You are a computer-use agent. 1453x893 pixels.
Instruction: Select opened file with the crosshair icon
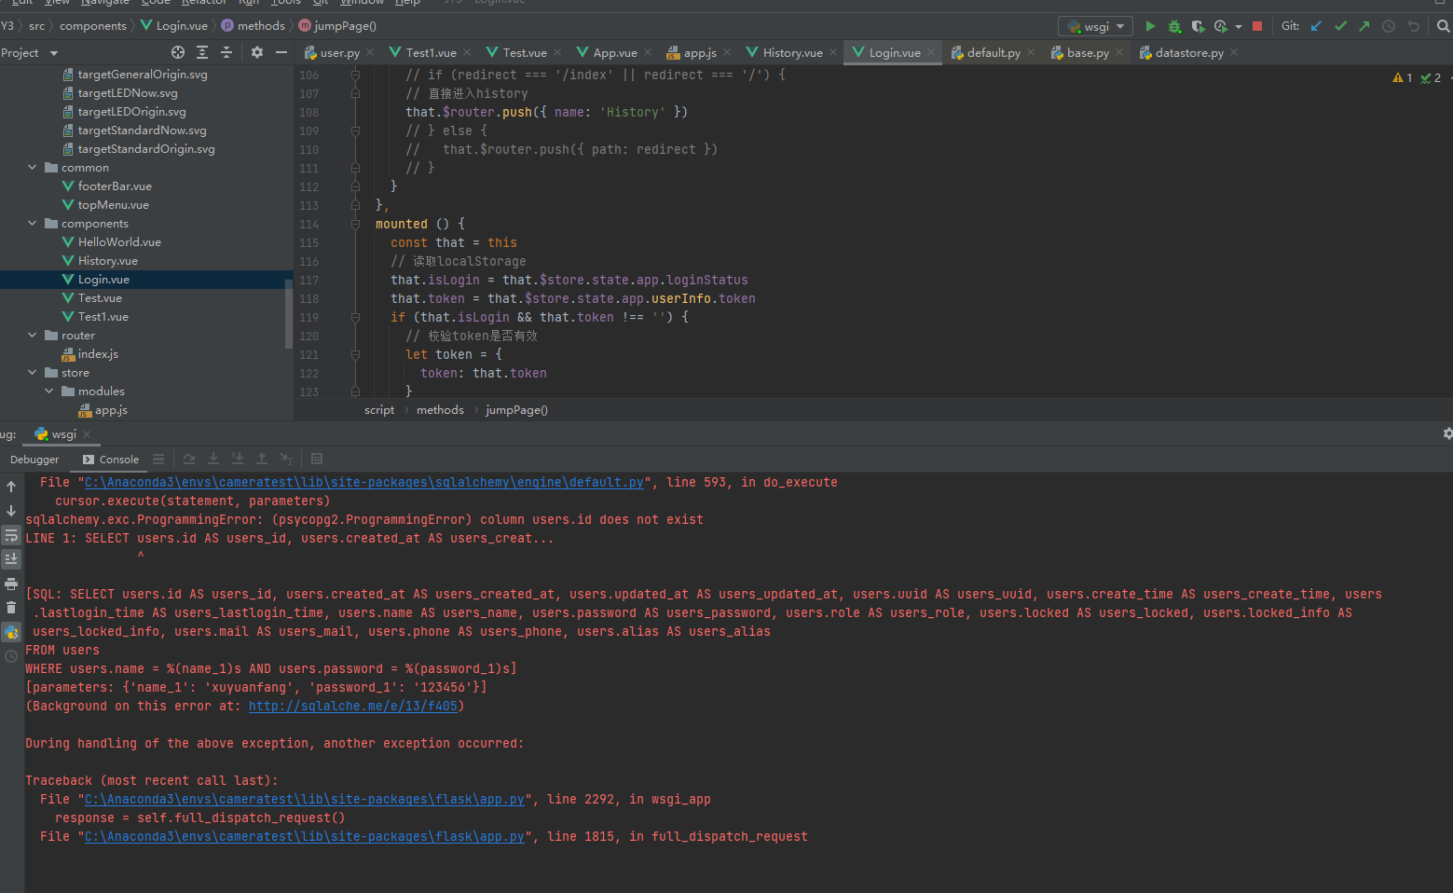click(178, 53)
